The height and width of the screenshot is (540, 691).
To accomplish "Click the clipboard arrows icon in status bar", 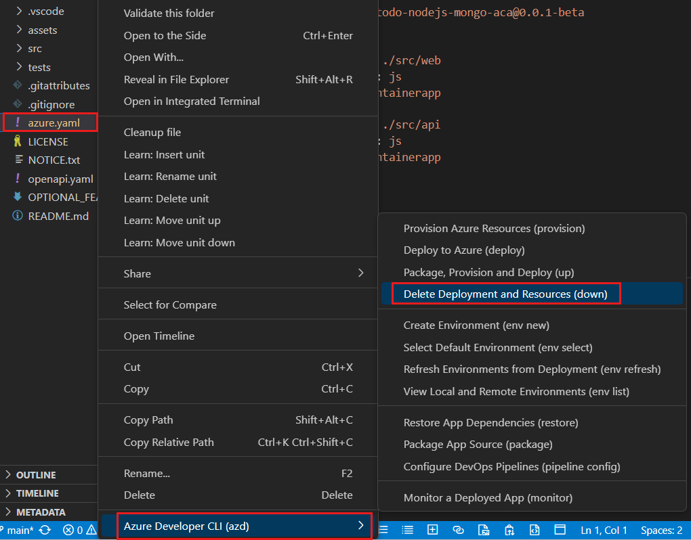I will click(509, 530).
